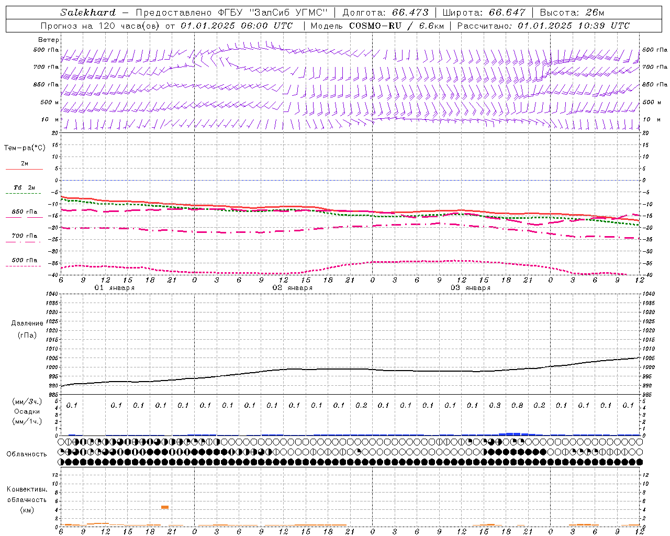Screen dimensions: 670x536
Task: Click the dashed line swatch under "Td 2м"
Action: (x=24, y=194)
